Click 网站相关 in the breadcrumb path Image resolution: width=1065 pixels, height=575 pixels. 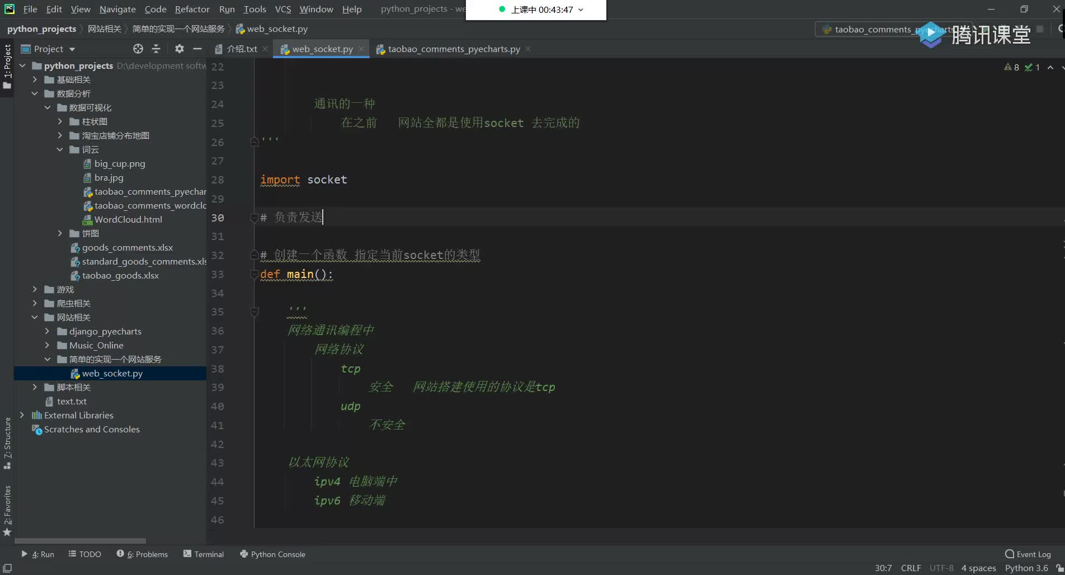(x=105, y=29)
